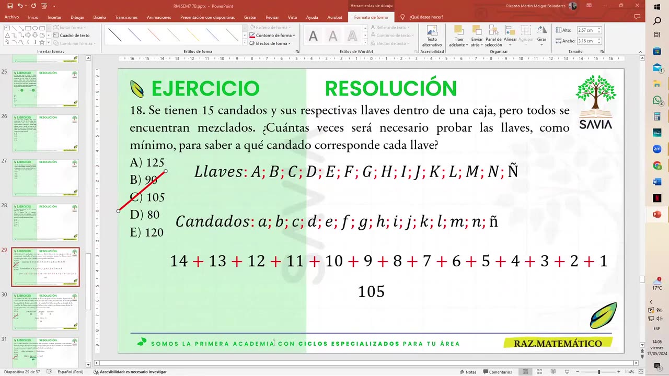
Task: Click the Accesibilidad status bar entry
Action: pos(130,372)
